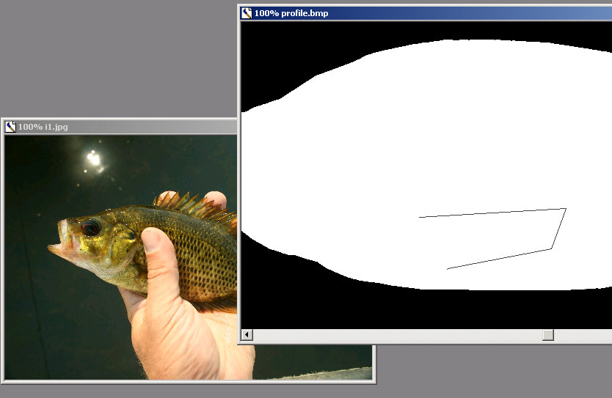This screenshot has height=398, width=612.
Task: Click the profile.bmp window icon
Action: point(247,13)
